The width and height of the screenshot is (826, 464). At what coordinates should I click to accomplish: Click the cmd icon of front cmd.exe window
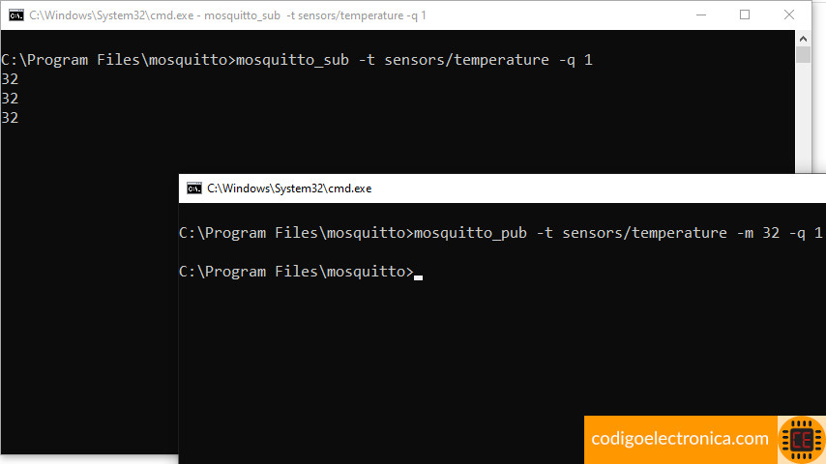(x=194, y=188)
